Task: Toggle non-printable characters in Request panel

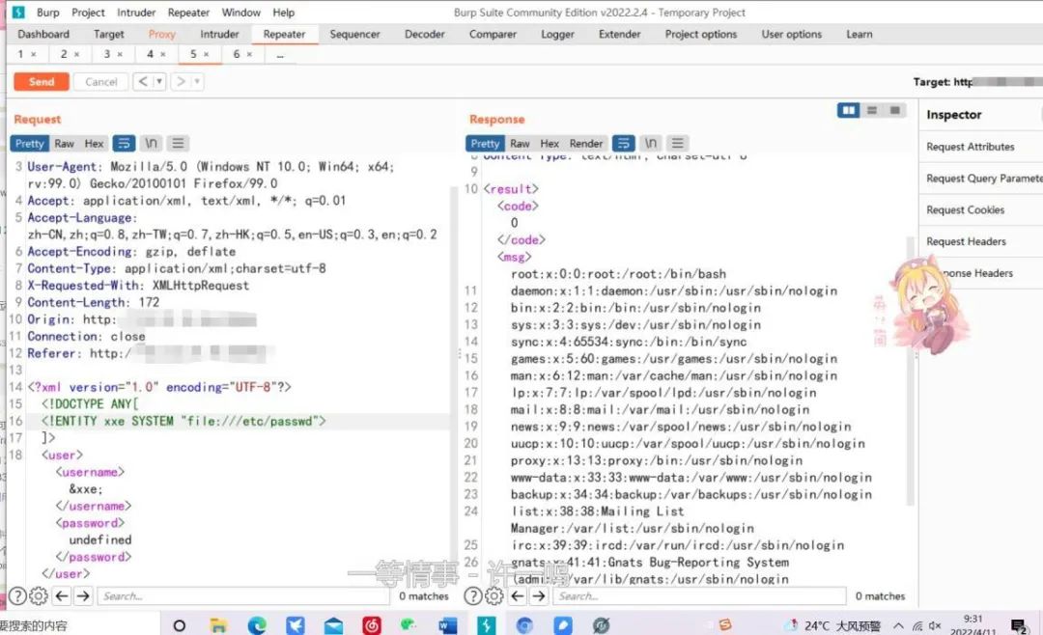Action: (151, 143)
